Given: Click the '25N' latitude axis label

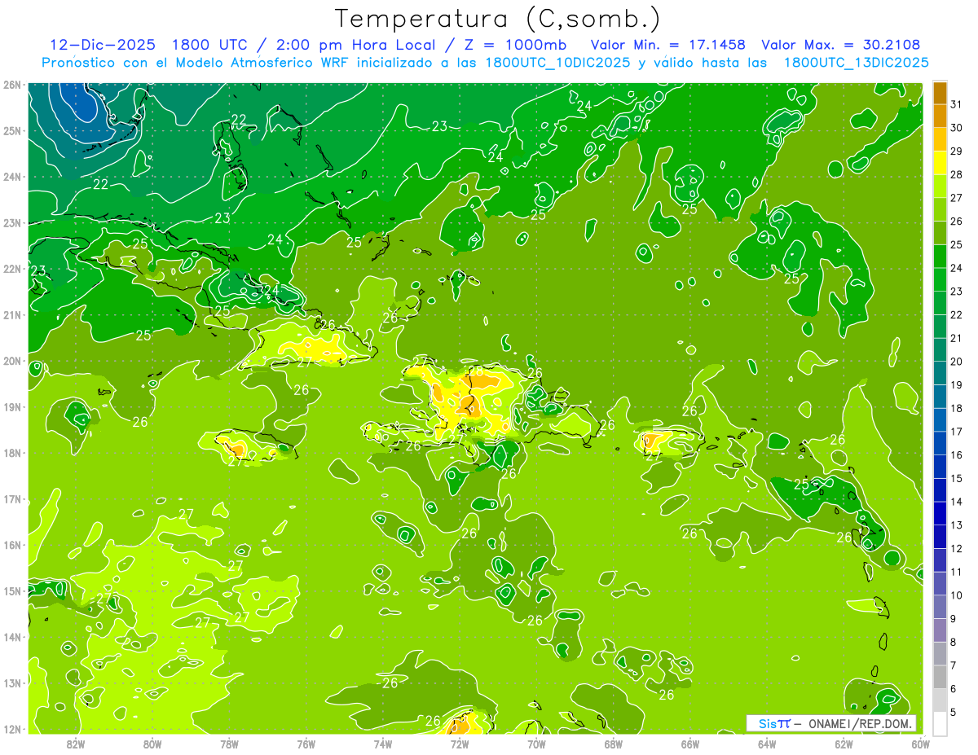Looking at the screenshot, I should (12, 130).
